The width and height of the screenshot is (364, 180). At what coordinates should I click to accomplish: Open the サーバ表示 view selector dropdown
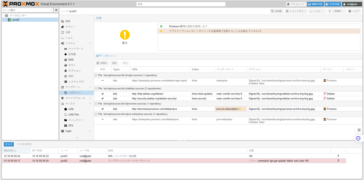27,10
